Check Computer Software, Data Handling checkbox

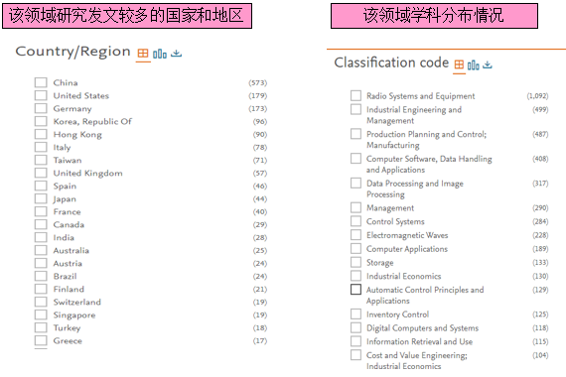click(355, 159)
